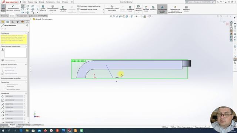
Task: Click the Exit Sketch icon in the ribbon
Action: (x=3, y=8)
